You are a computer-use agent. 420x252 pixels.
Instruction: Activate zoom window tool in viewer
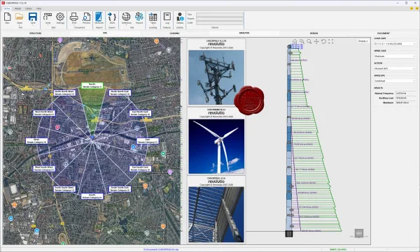coord(302,41)
